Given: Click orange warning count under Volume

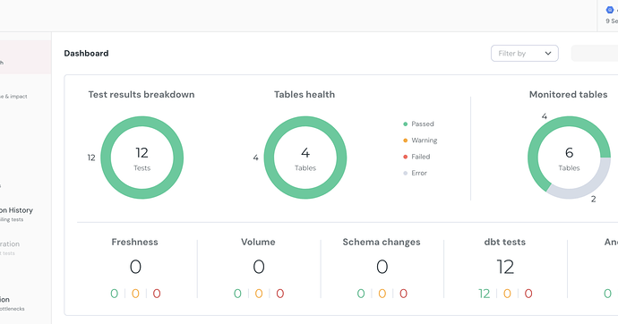Looking at the screenshot, I should coord(259,294).
